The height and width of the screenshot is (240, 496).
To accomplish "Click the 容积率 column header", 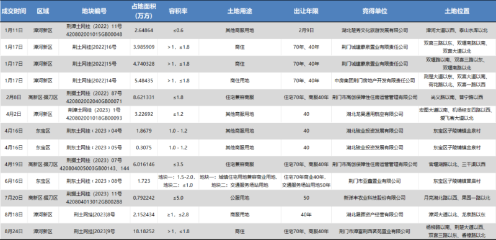I will (178, 11).
